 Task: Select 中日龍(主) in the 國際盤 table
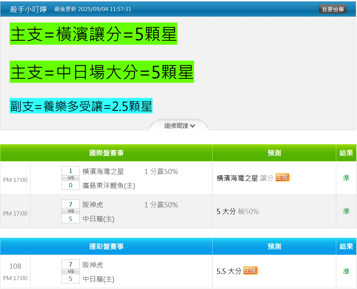pos(99,219)
